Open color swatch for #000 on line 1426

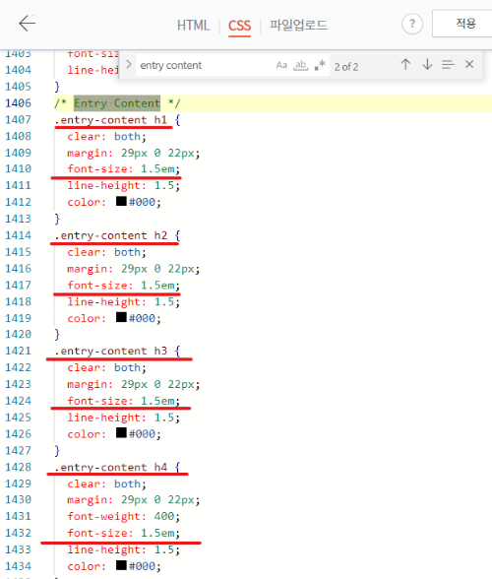pos(121,433)
